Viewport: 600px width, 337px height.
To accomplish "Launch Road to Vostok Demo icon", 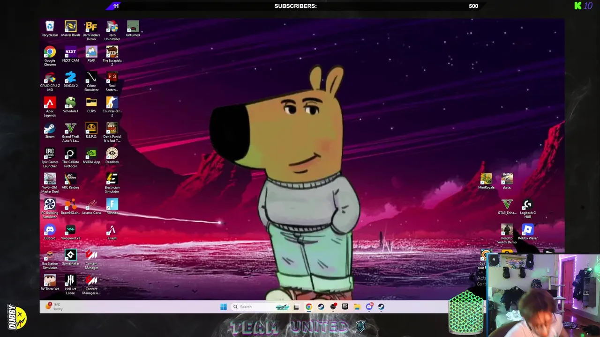I will coord(507,234).
